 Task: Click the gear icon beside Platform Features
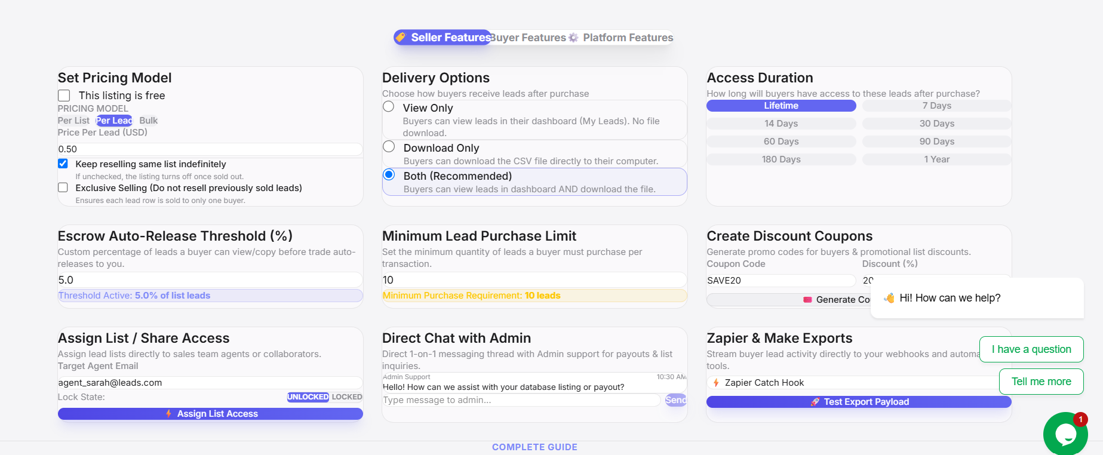573,38
